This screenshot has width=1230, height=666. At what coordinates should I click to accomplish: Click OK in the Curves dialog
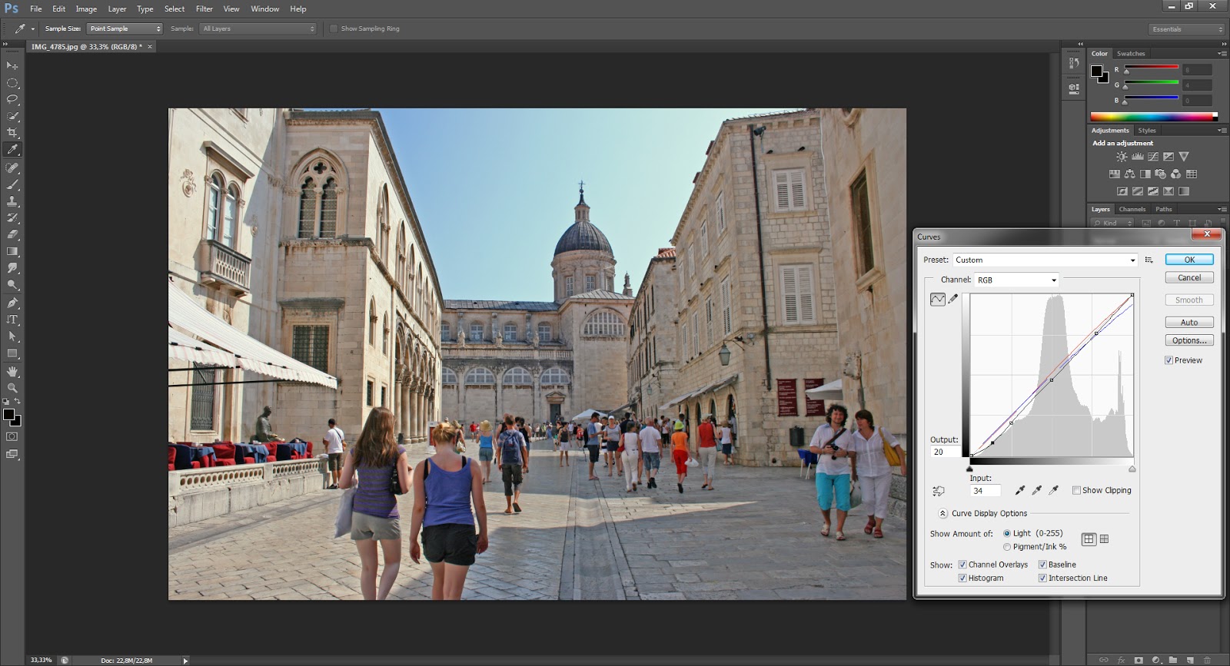click(x=1189, y=260)
